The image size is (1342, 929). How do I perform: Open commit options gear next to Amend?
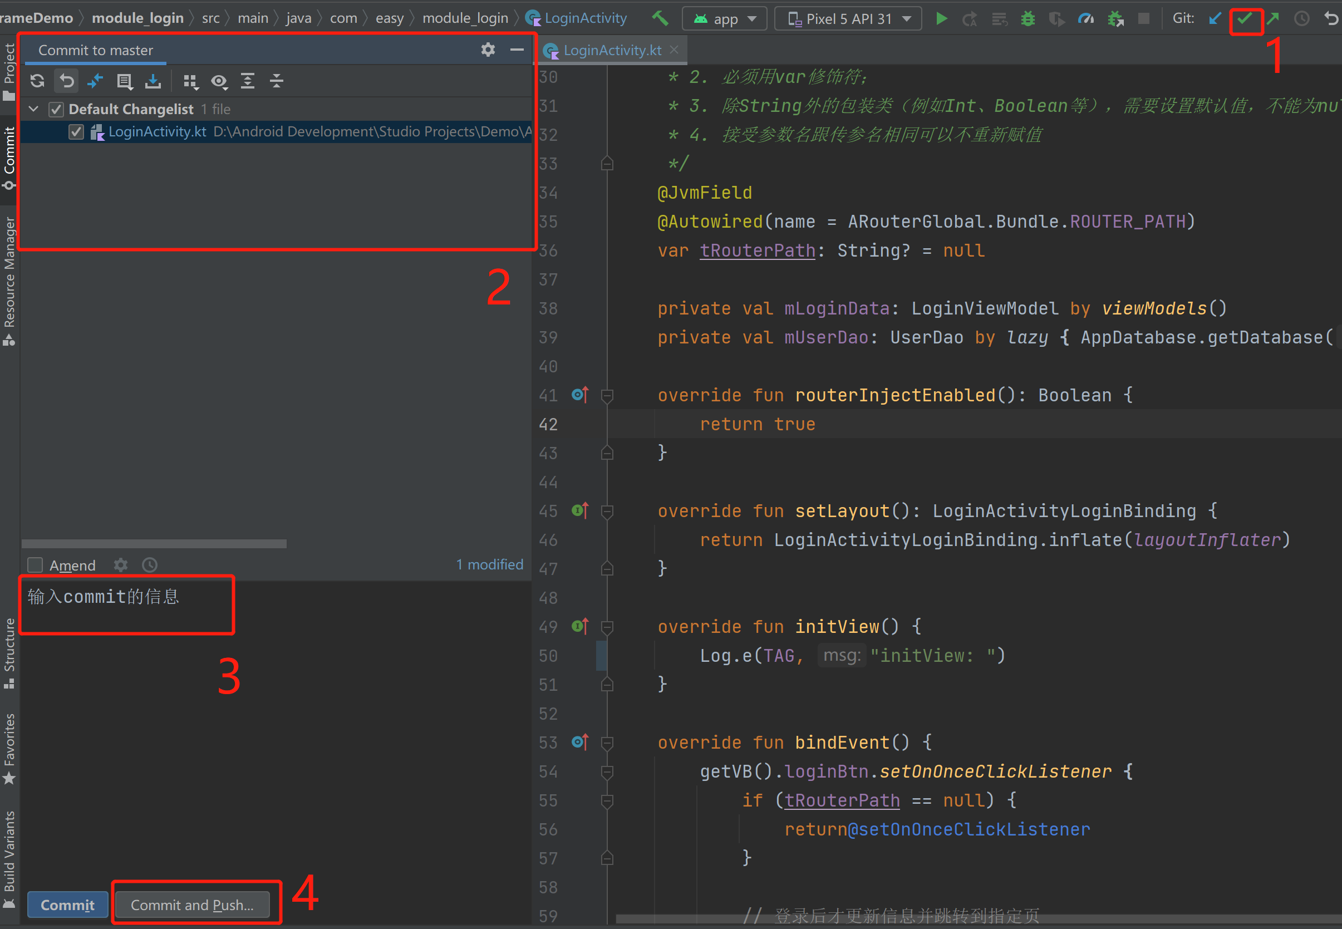coord(120,564)
